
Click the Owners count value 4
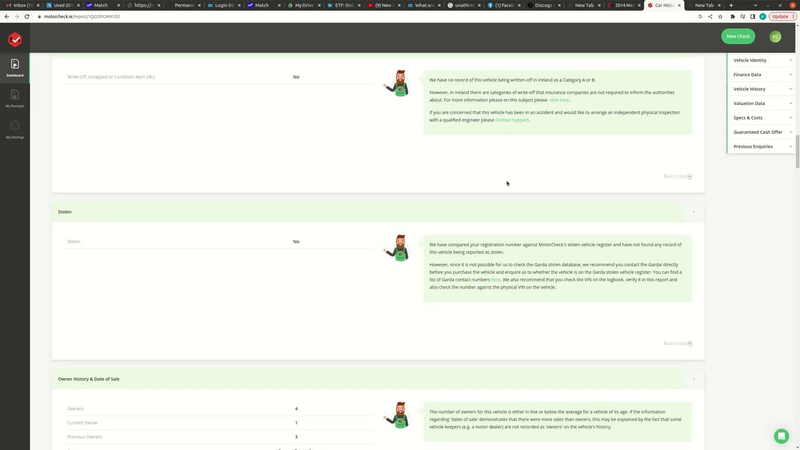[x=296, y=409]
